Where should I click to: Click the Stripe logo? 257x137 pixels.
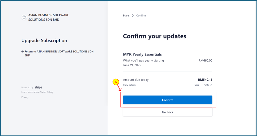39,87
